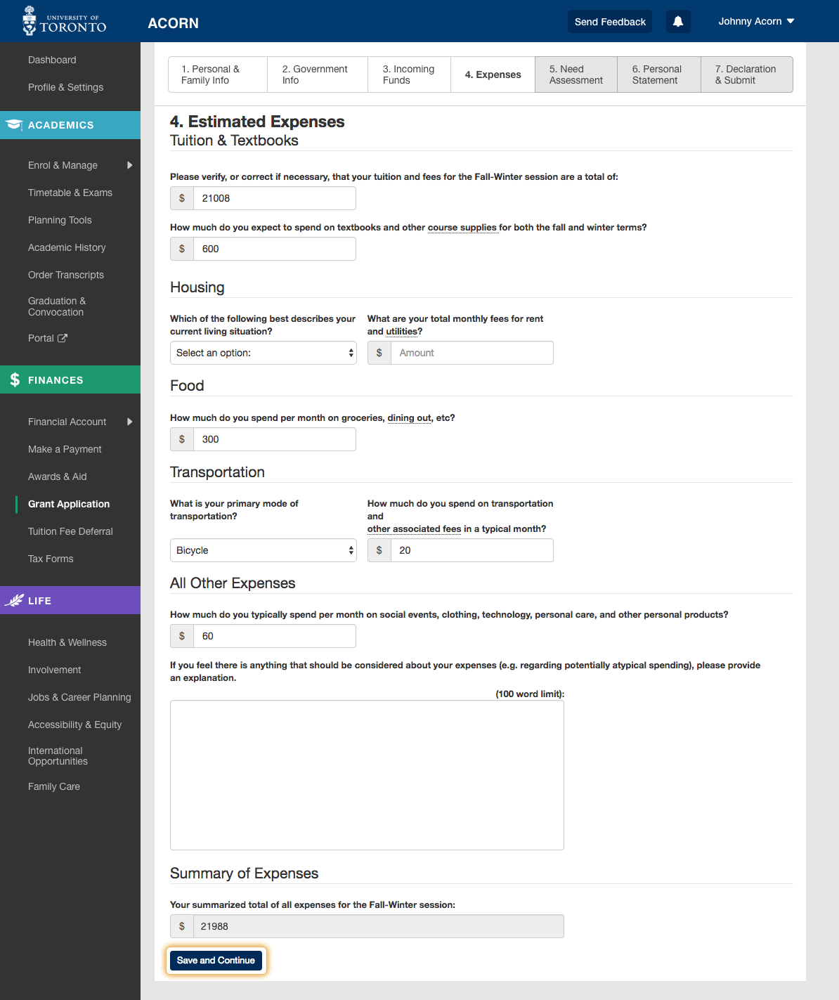Click the Finances dollar sign icon
Viewport: 839px width, 1000px height.
click(15, 380)
